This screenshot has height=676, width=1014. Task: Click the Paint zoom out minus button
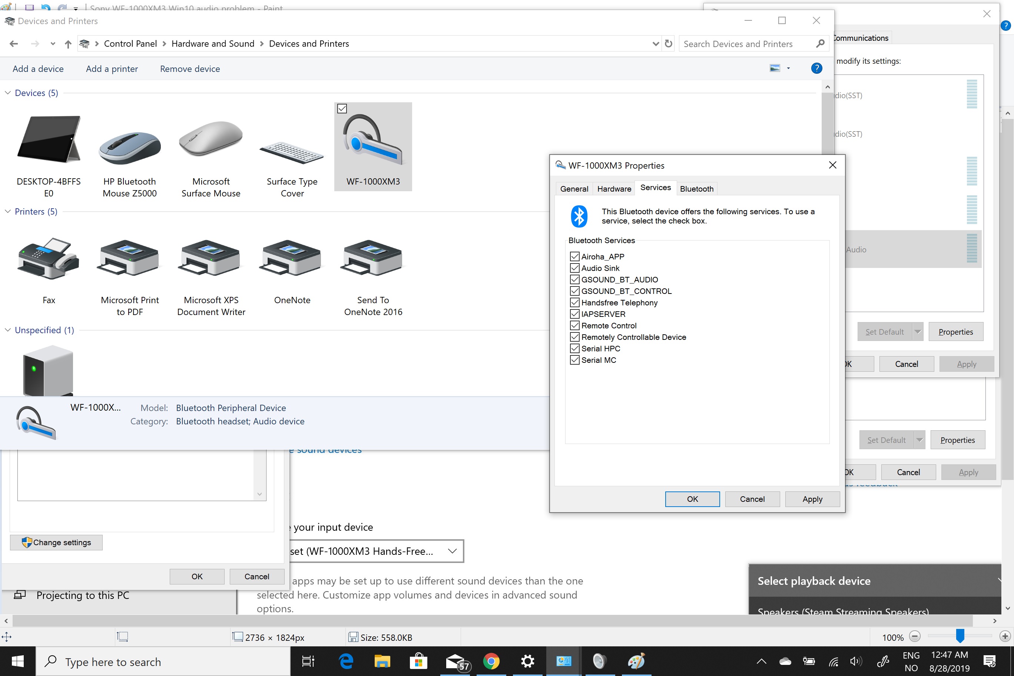point(915,636)
